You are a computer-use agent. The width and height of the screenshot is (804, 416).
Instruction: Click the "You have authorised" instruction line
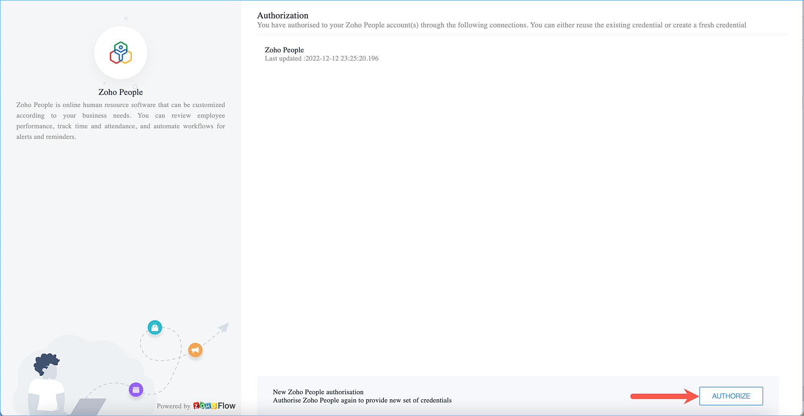click(x=502, y=25)
